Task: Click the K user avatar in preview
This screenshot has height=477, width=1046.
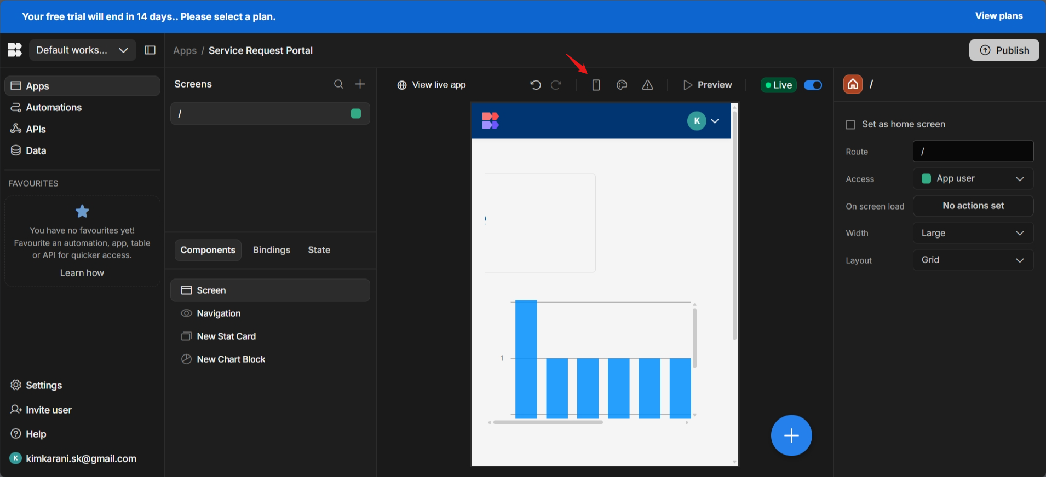Action: (697, 121)
